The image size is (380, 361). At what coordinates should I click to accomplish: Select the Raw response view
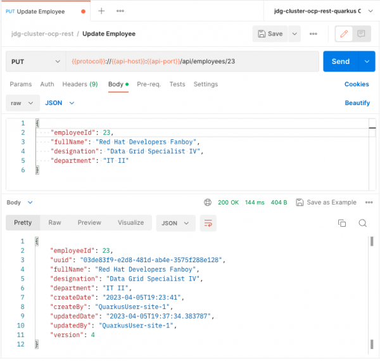click(55, 223)
